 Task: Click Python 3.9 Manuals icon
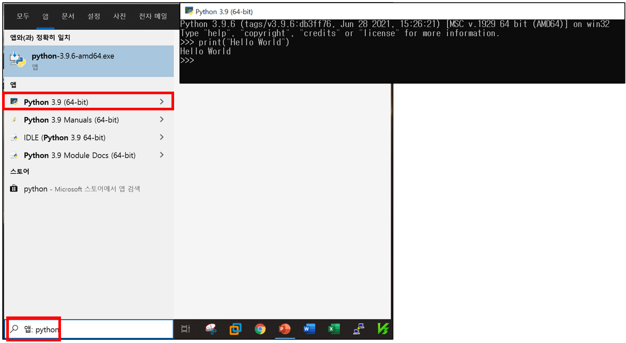(14, 120)
